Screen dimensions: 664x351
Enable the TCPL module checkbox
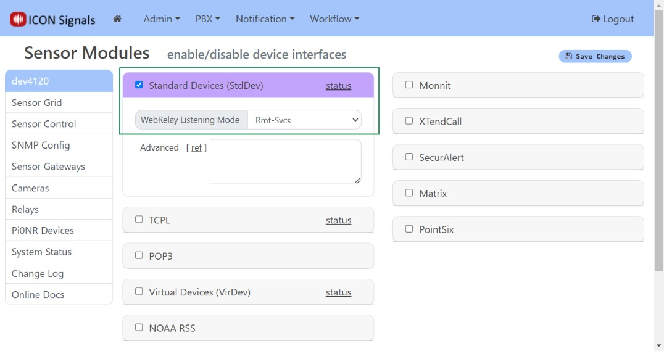[x=139, y=220]
